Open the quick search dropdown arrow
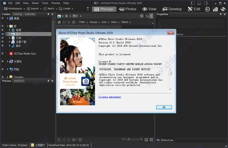 (152, 16)
